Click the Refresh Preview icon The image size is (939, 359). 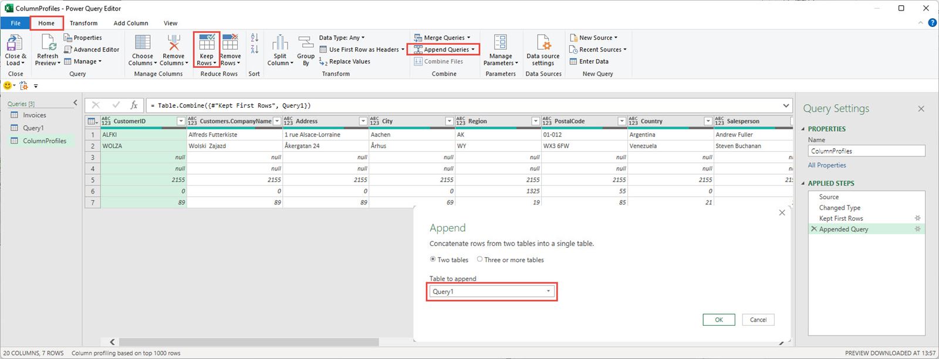tap(48, 43)
